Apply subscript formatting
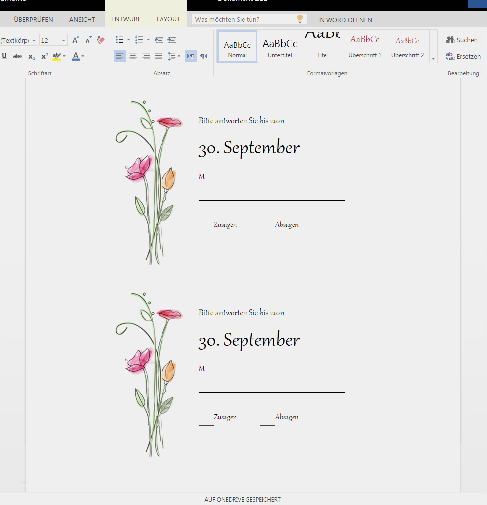Image resolution: width=487 pixels, height=505 pixels. tap(32, 57)
